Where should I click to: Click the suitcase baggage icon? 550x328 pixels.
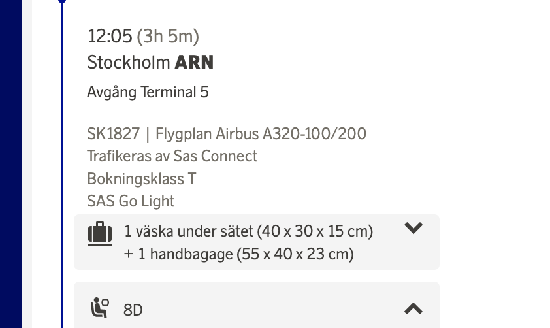tap(100, 233)
